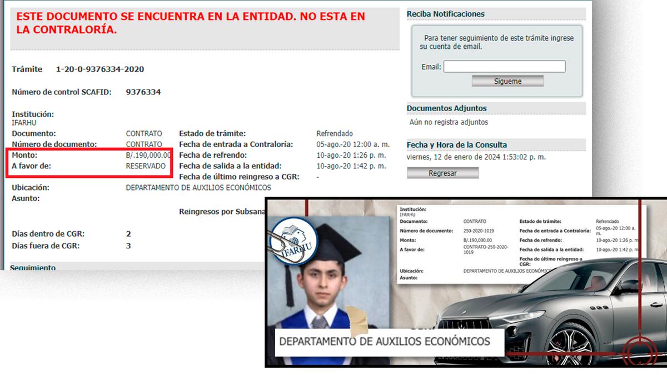Click in the Email input field
Image resolution: width=667 pixels, height=375 pixels.
(x=504, y=67)
